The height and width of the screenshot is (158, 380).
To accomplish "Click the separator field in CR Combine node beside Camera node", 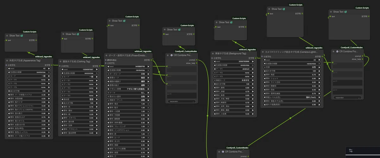I will pos(347,98).
